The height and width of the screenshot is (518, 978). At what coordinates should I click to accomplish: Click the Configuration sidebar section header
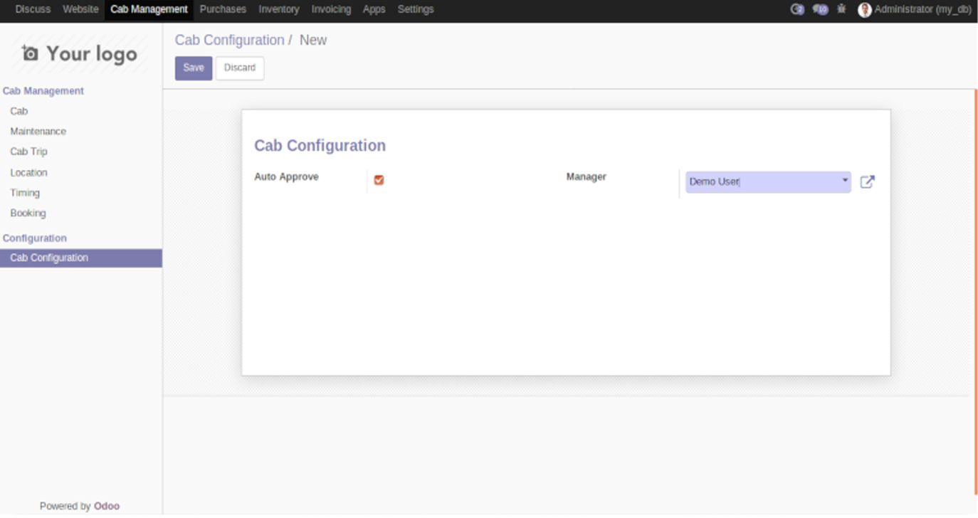pos(35,238)
